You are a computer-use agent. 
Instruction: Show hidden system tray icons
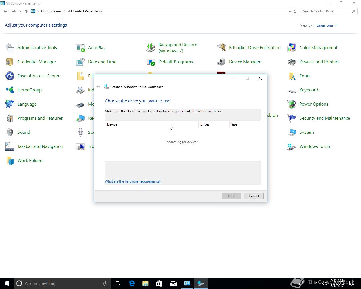click(311, 283)
